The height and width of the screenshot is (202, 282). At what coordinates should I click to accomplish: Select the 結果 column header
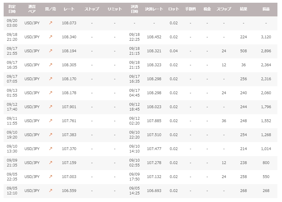[243, 9]
